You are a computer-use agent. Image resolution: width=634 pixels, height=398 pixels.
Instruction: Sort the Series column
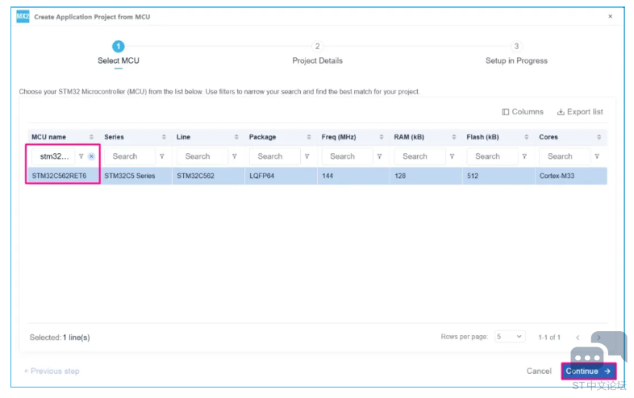click(x=164, y=137)
